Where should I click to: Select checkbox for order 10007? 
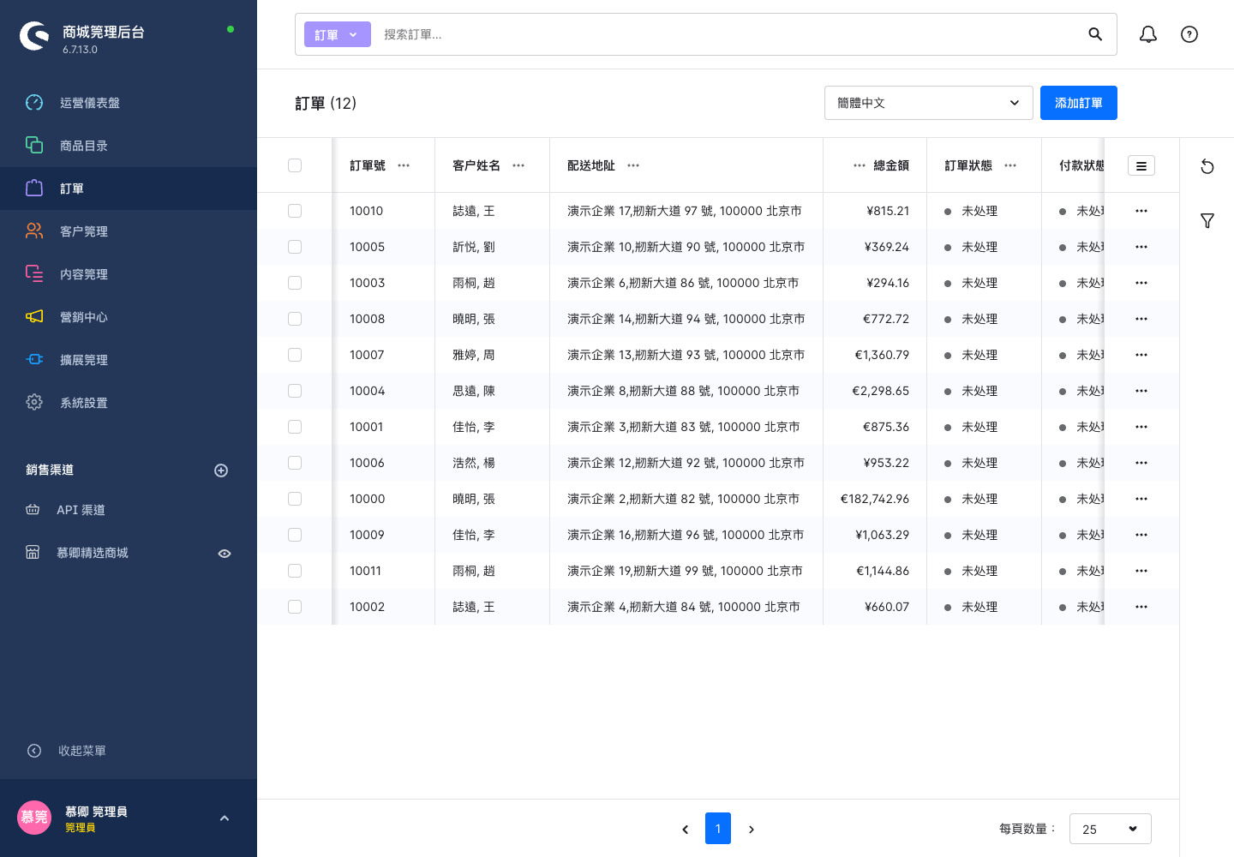tap(295, 355)
